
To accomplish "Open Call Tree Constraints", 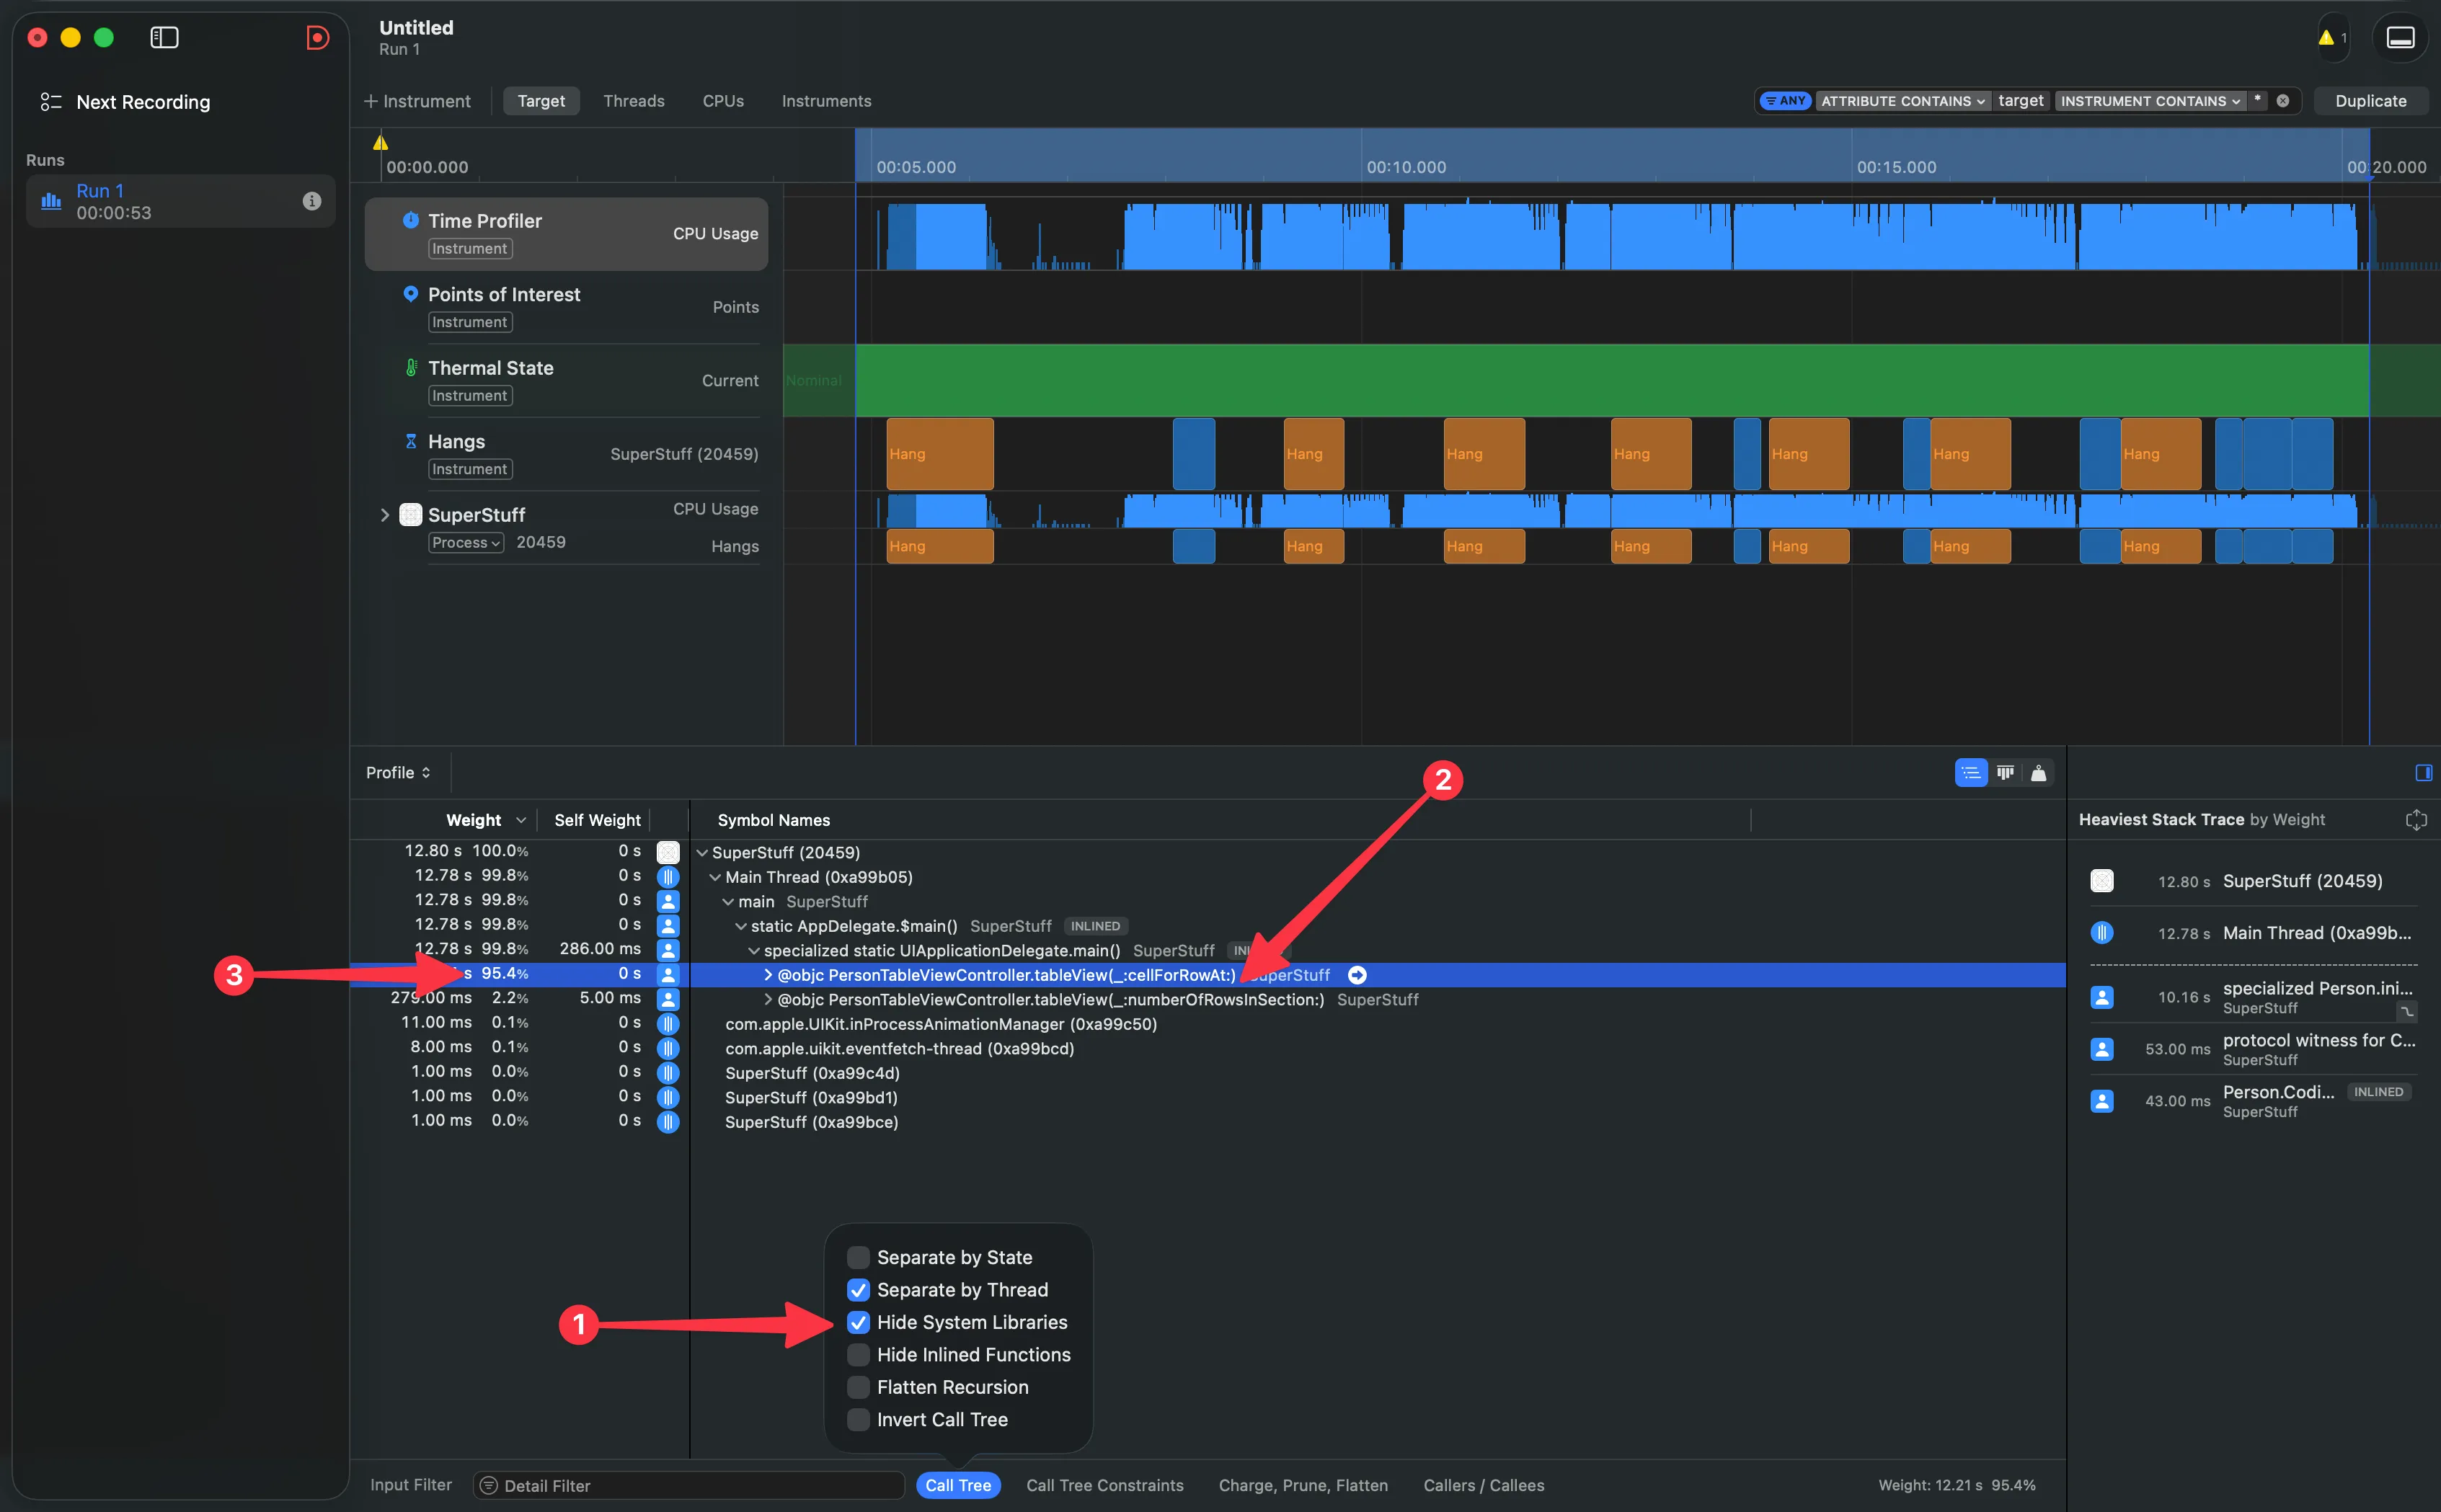I will pyautogui.click(x=1104, y=1485).
